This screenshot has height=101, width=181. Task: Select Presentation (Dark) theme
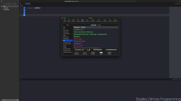click(x=68, y=49)
